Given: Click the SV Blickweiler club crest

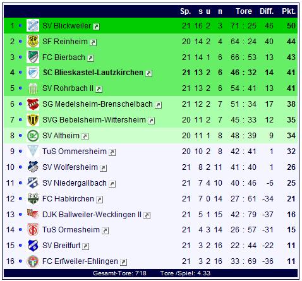Looking at the screenshot, I should click(33, 26).
